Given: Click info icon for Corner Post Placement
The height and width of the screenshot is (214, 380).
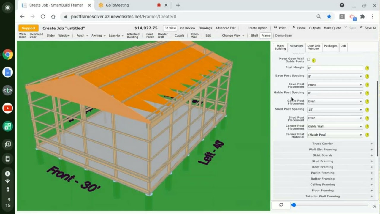Looking at the screenshot, I should pyautogui.click(x=367, y=126).
